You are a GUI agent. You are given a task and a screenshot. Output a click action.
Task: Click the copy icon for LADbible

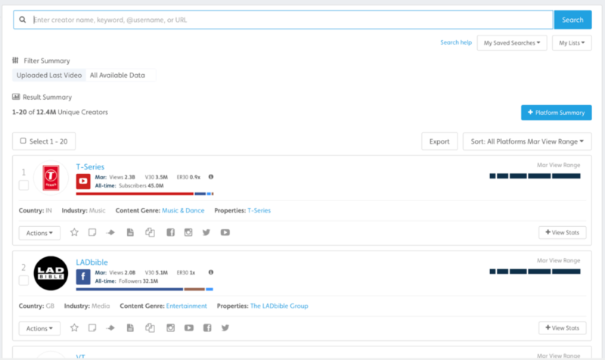(150, 327)
